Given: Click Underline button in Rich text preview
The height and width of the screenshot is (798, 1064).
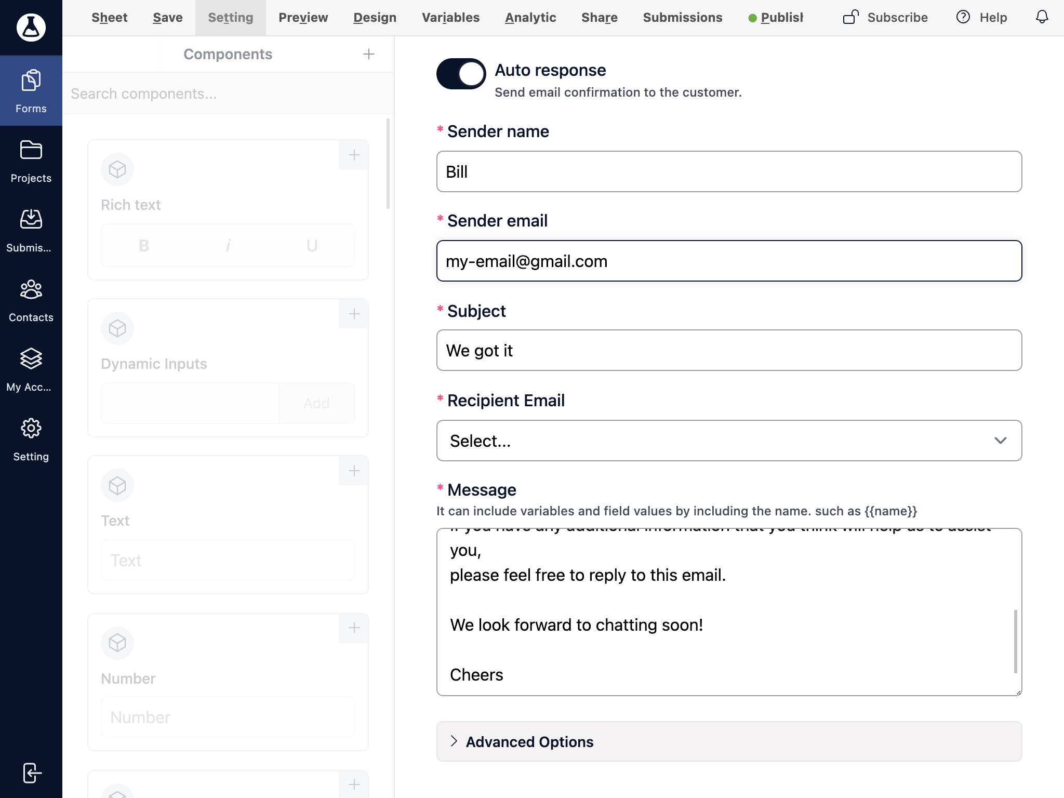Looking at the screenshot, I should (312, 246).
